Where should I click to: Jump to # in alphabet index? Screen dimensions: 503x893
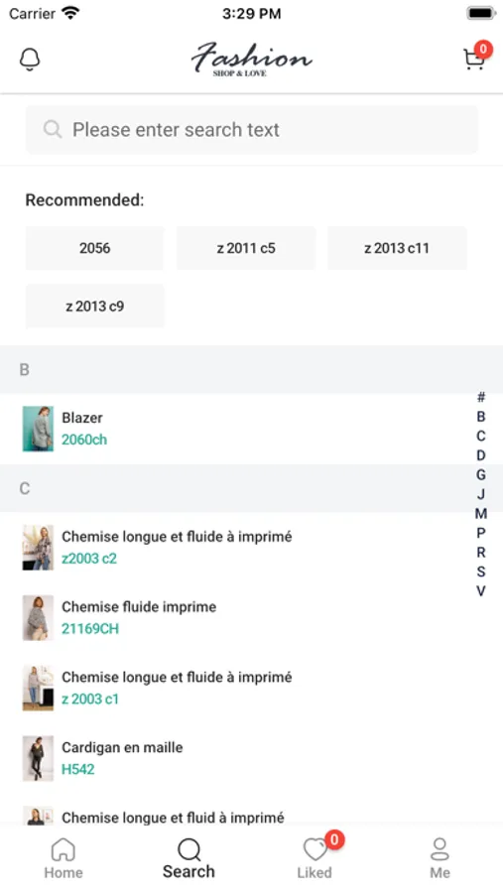click(481, 398)
